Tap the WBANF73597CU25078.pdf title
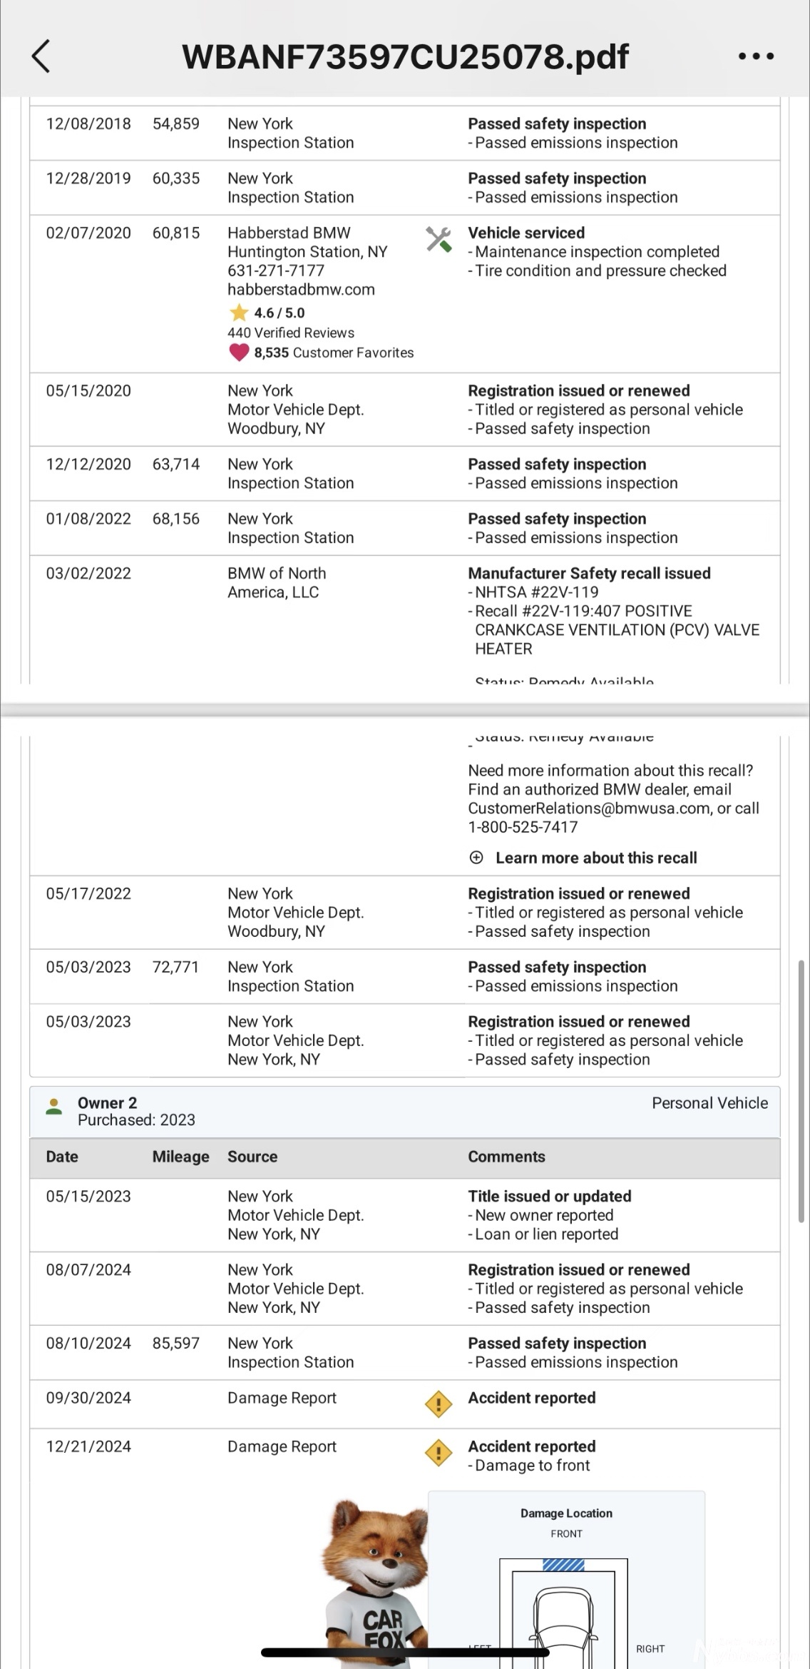 pos(405,56)
